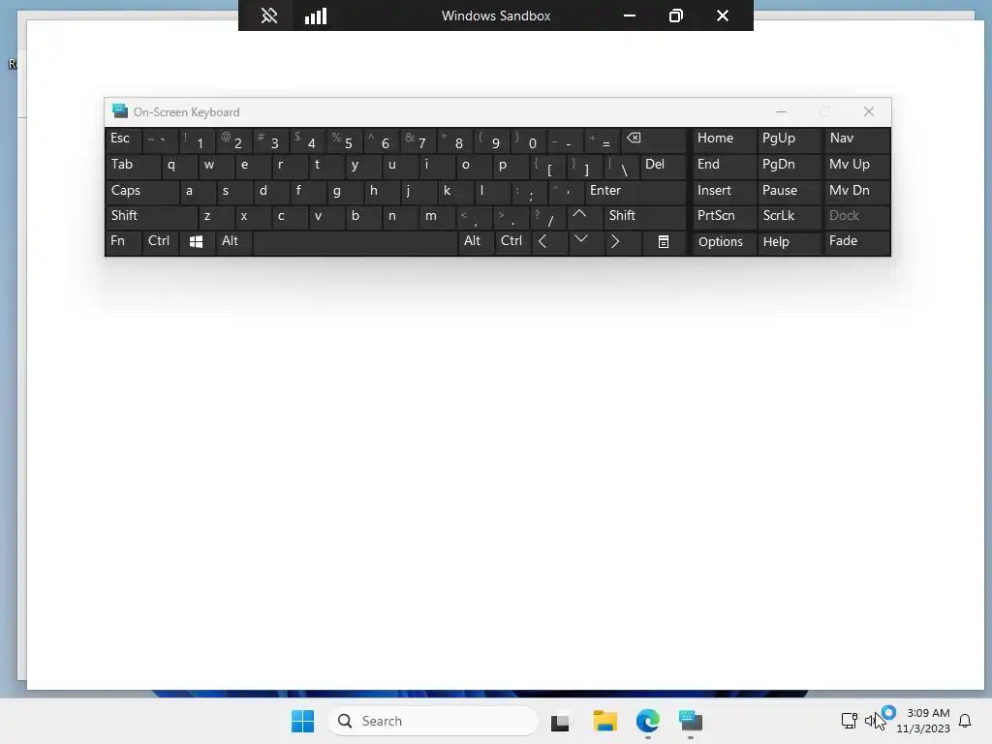Viewport: 992px width, 744px height.
Task: Toggle the right Ctrl key
Action: tap(512, 241)
